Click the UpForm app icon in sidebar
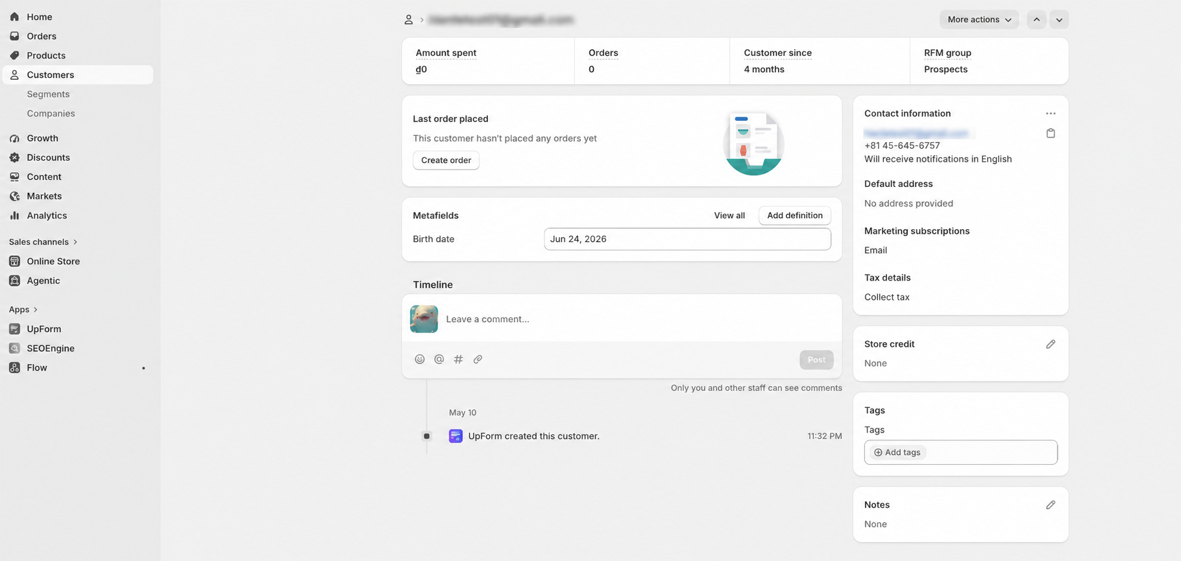Viewport: 1181px width, 561px height. (14, 329)
